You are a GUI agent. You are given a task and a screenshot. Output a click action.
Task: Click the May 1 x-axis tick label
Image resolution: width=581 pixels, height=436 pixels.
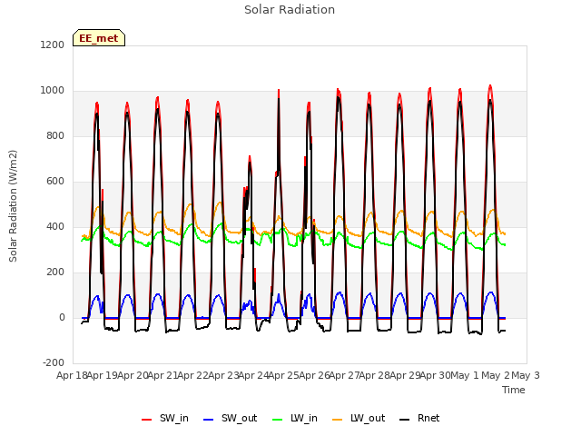[465, 375]
